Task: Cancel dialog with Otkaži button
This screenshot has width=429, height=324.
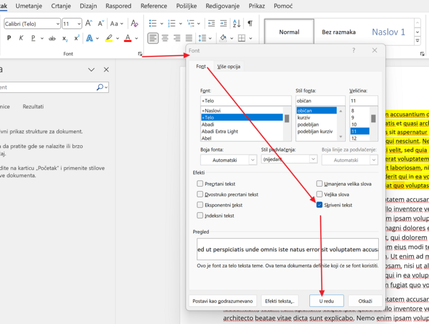Action: [x=365, y=301]
